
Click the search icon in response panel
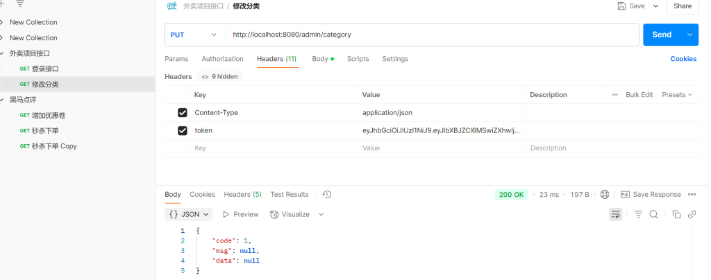tap(653, 215)
